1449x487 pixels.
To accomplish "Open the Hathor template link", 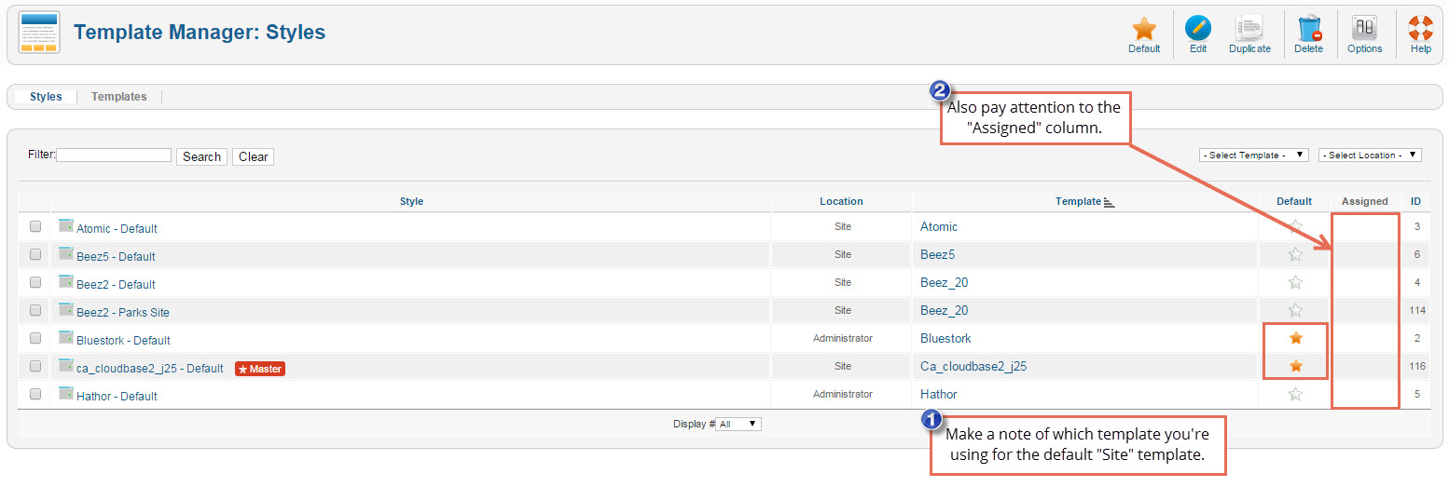I will (939, 394).
